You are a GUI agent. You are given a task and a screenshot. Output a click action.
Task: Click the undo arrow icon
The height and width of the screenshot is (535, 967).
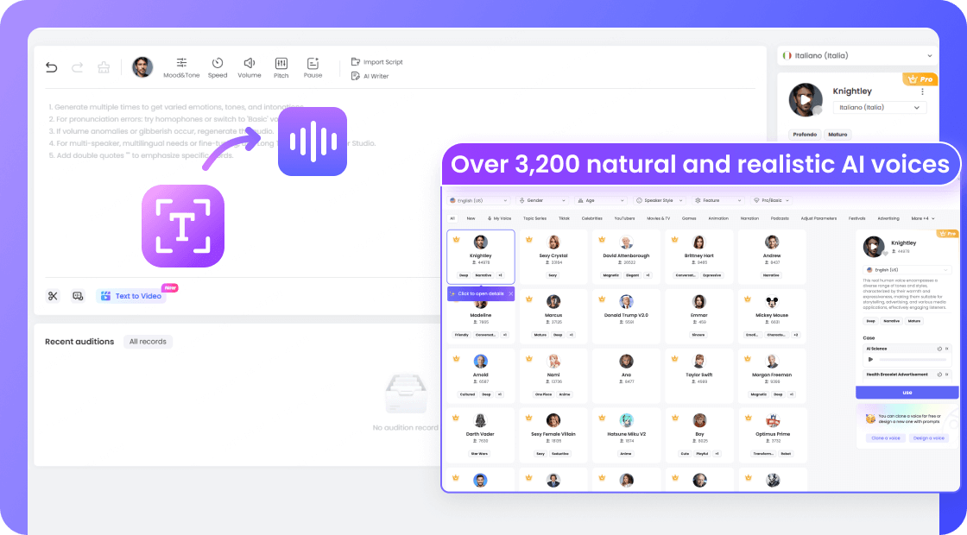52,67
